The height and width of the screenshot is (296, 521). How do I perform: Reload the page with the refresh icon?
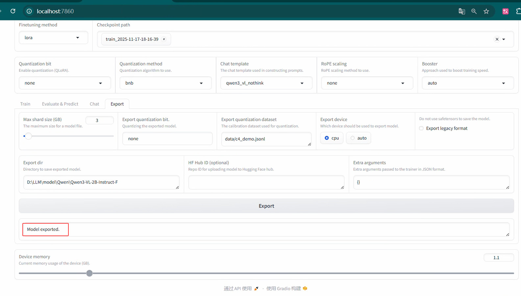point(13,11)
